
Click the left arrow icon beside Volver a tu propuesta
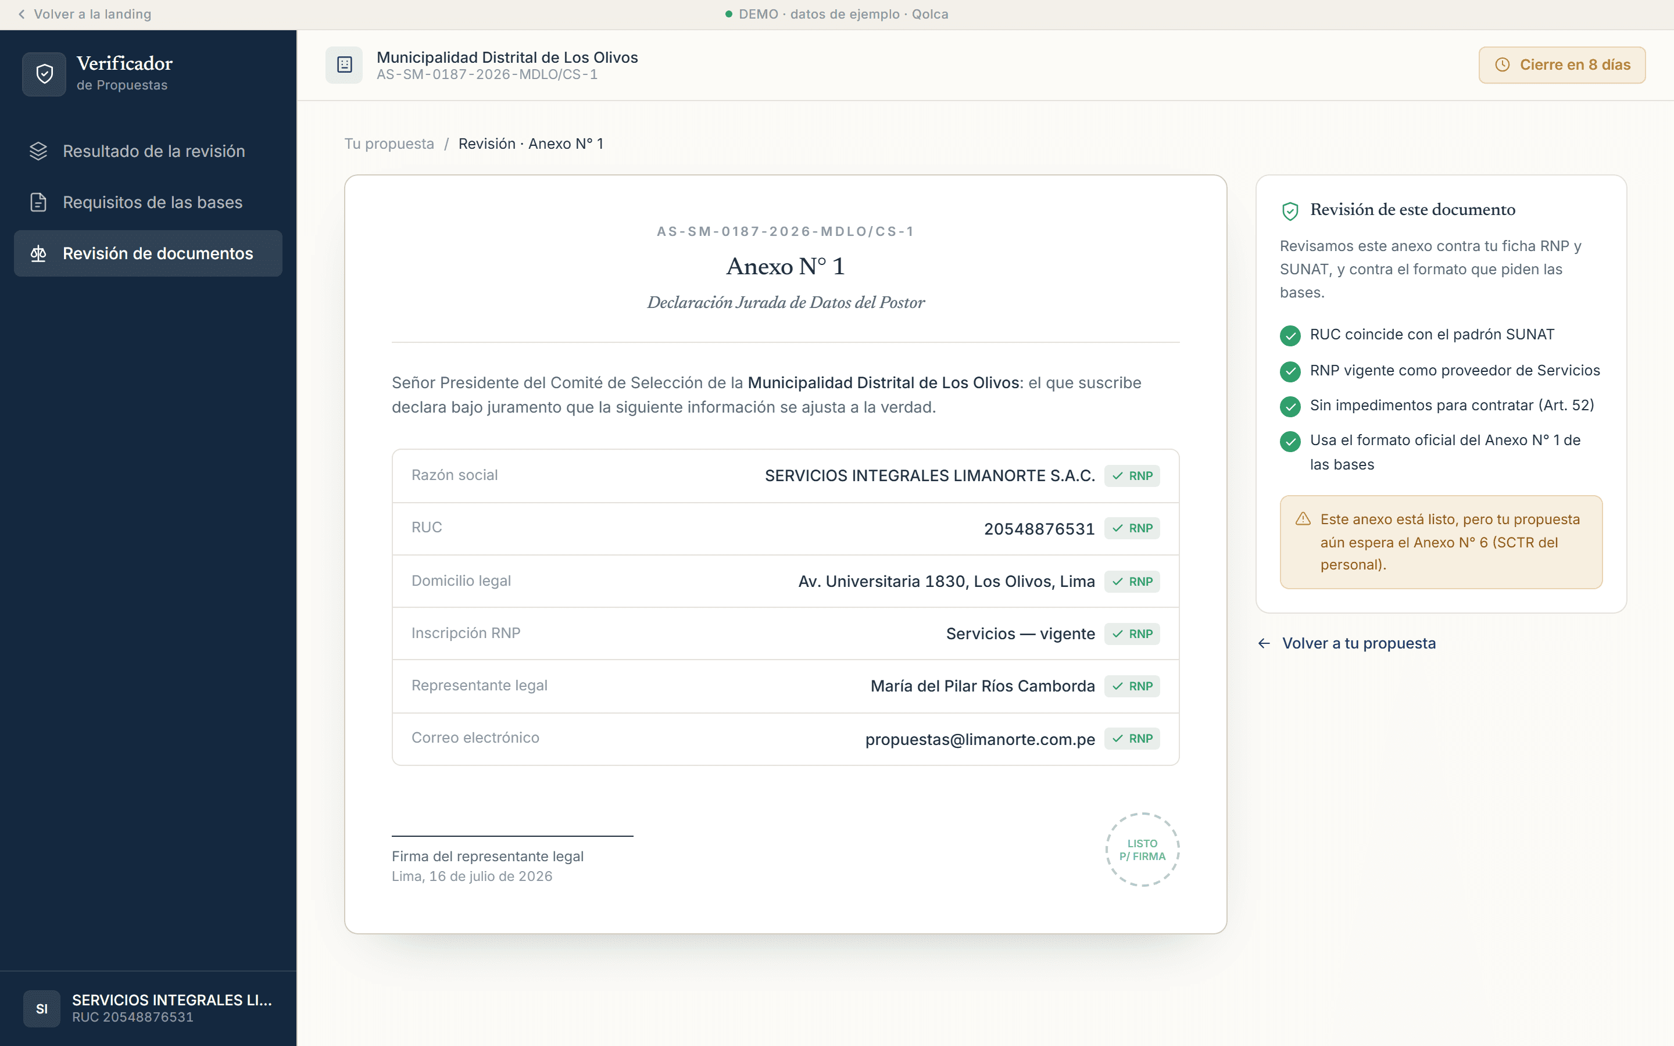(1264, 643)
